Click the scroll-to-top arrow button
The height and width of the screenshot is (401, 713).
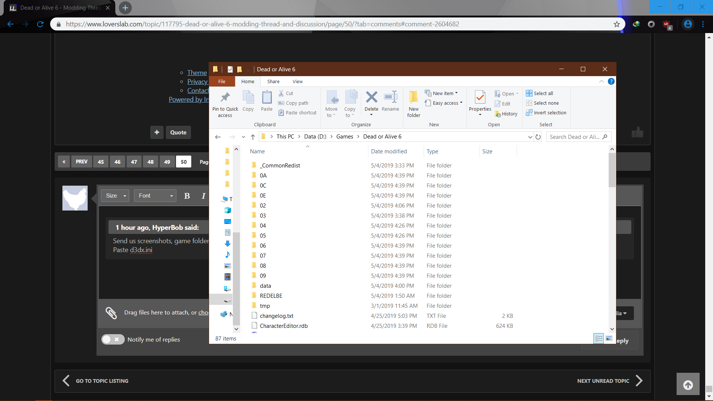click(x=688, y=385)
